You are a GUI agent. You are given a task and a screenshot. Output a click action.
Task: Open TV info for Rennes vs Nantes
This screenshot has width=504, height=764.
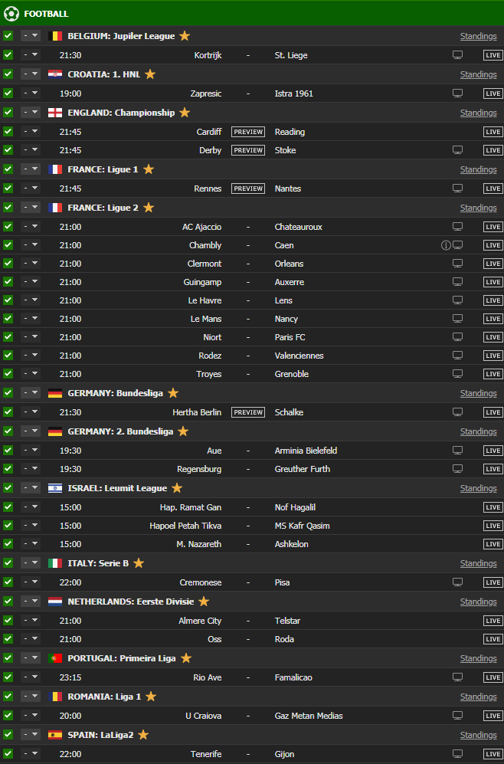pos(457,188)
